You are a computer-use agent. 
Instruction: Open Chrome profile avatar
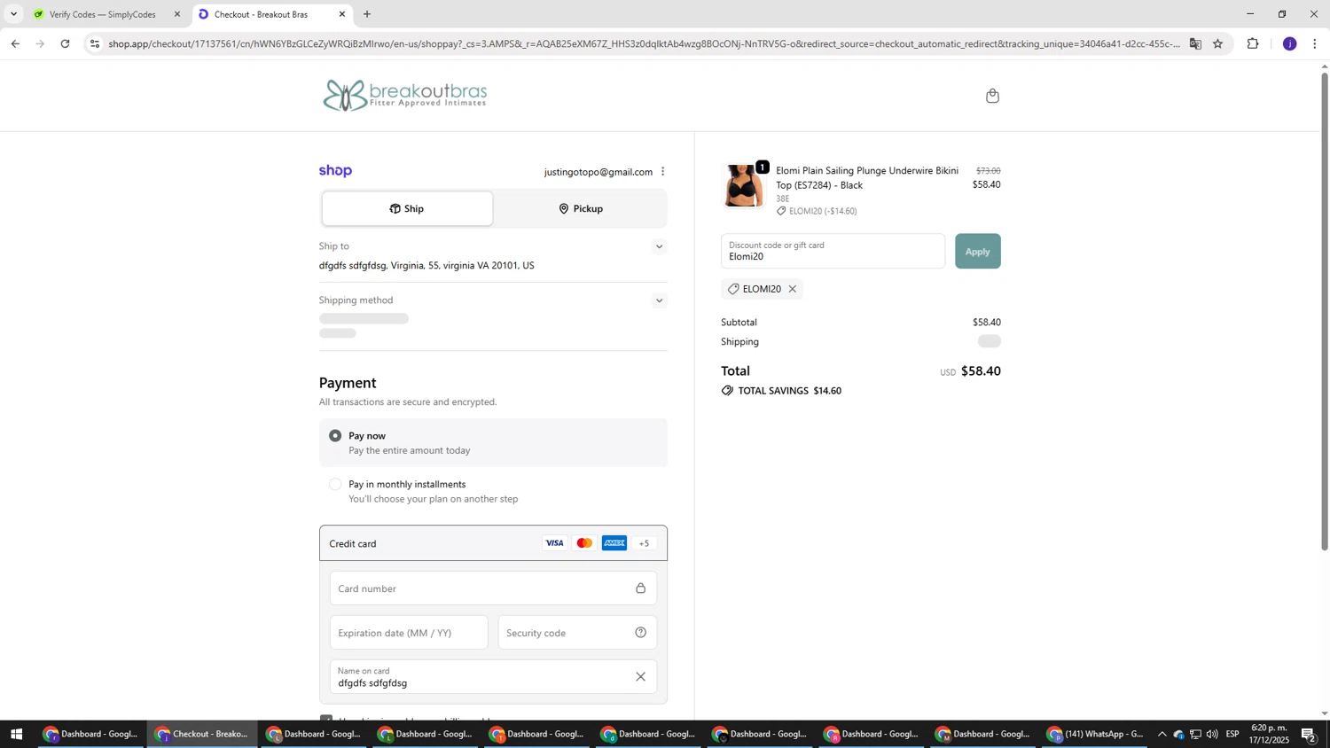1289,43
